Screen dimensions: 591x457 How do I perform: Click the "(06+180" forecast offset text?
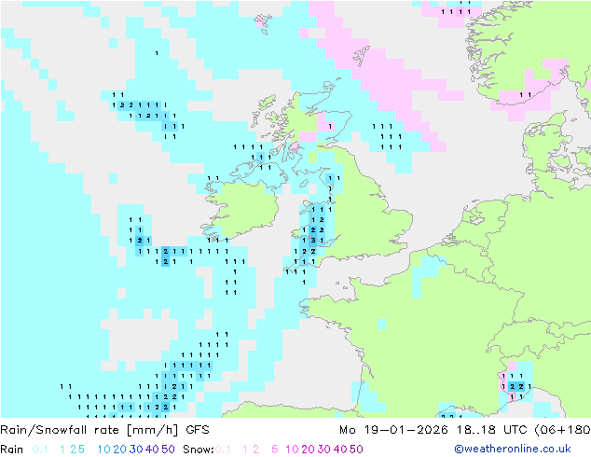tap(563, 430)
